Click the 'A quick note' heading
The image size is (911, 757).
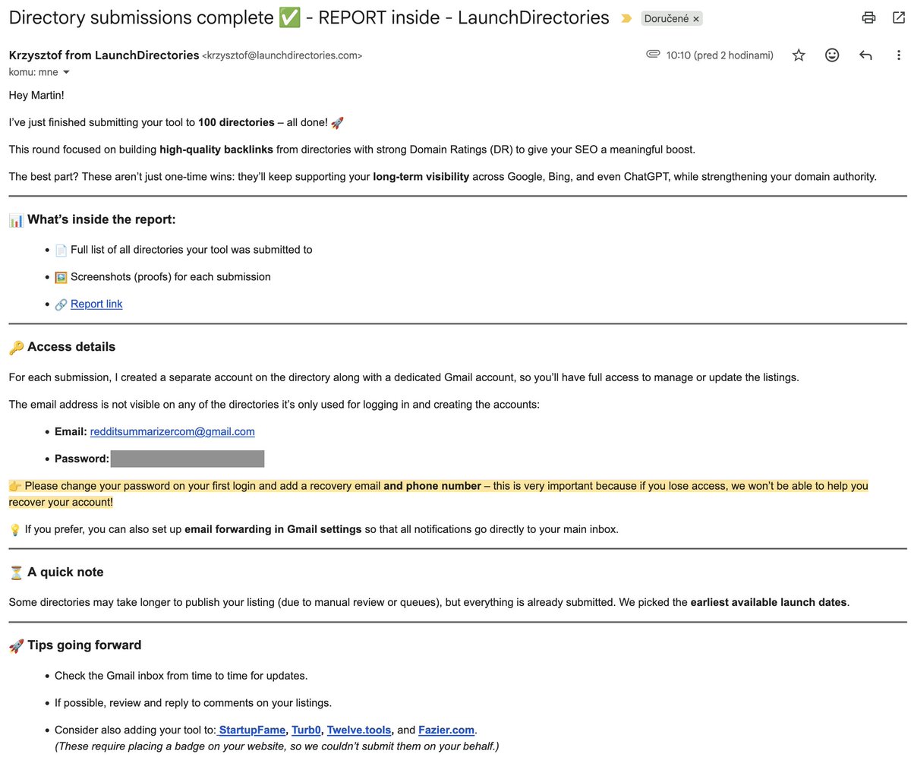[65, 572]
